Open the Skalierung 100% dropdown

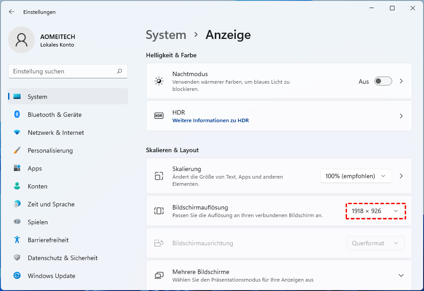click(x=355, y=176)
